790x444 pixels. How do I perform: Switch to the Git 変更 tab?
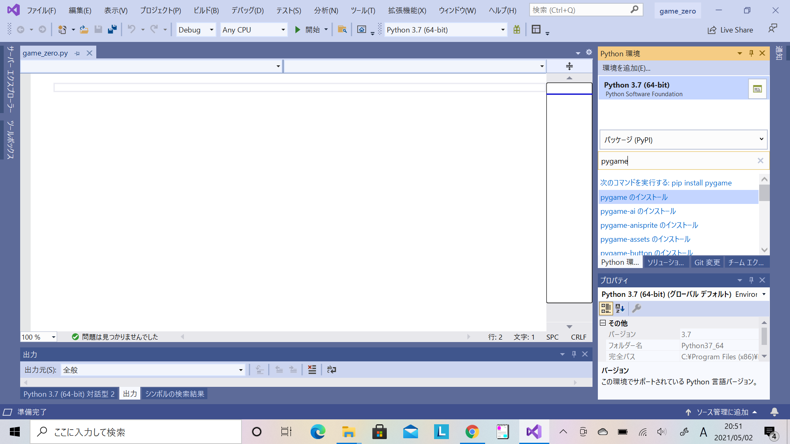coord(707,262)
